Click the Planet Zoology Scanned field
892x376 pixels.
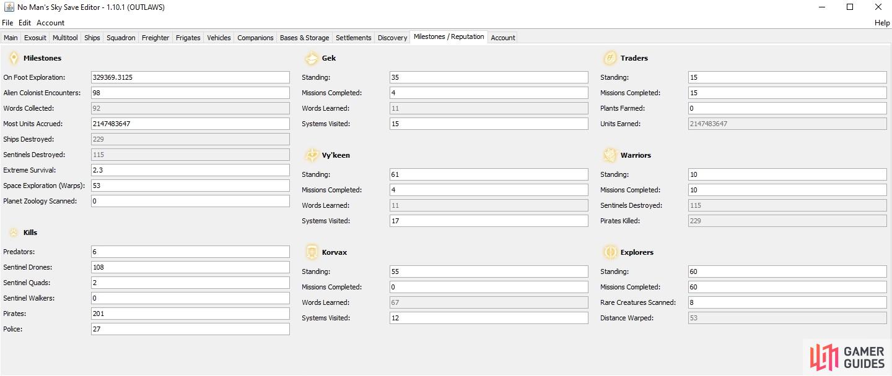click(x=190, y=201)
